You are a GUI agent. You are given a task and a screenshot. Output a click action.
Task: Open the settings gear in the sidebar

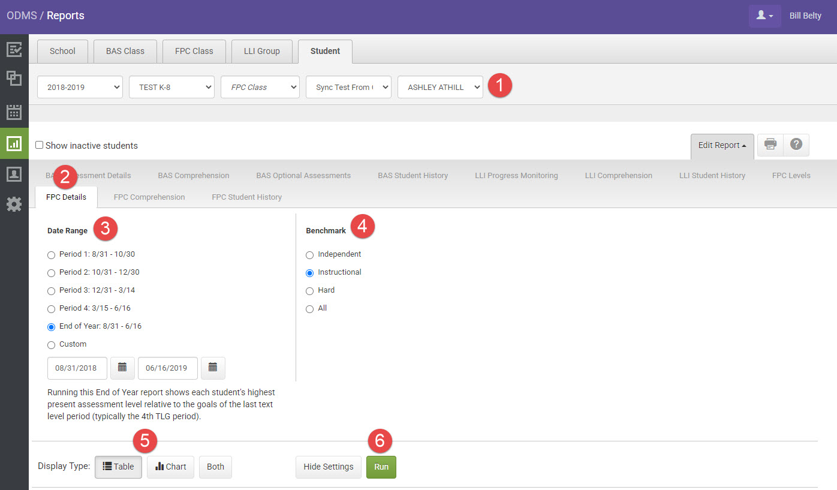click(x=14, y=205)
